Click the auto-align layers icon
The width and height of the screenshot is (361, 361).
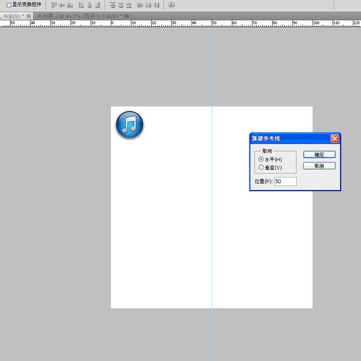(171, 4)
